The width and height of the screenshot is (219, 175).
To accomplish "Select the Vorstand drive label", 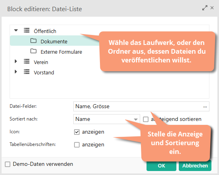I will point(44,72).
